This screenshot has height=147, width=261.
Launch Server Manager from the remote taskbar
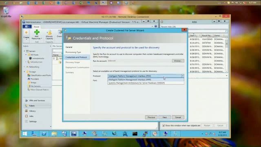(x=34, y=134)
